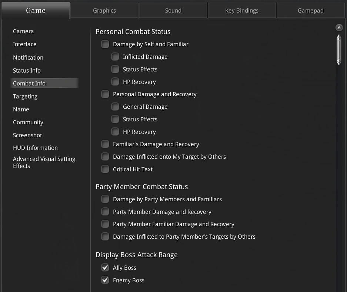Image resolution: width=347 pixels, height=292 pixels.
Task: Enable Critical Hit Text display
Action: click(x=105, y=169)
